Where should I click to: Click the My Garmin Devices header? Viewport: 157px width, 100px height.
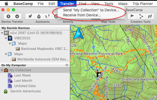coord(16,28)
